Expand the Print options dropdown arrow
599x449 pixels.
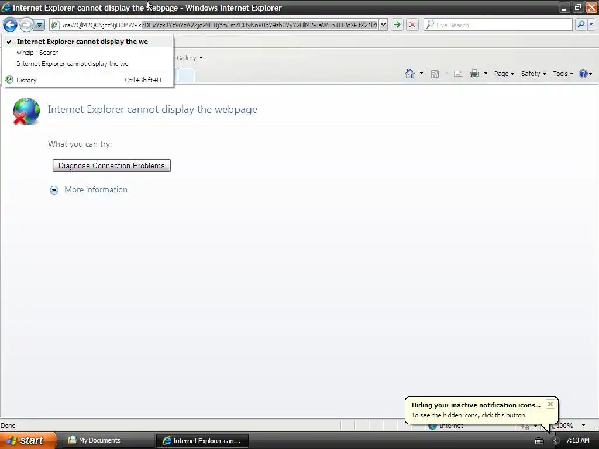(x=486, y=74)
